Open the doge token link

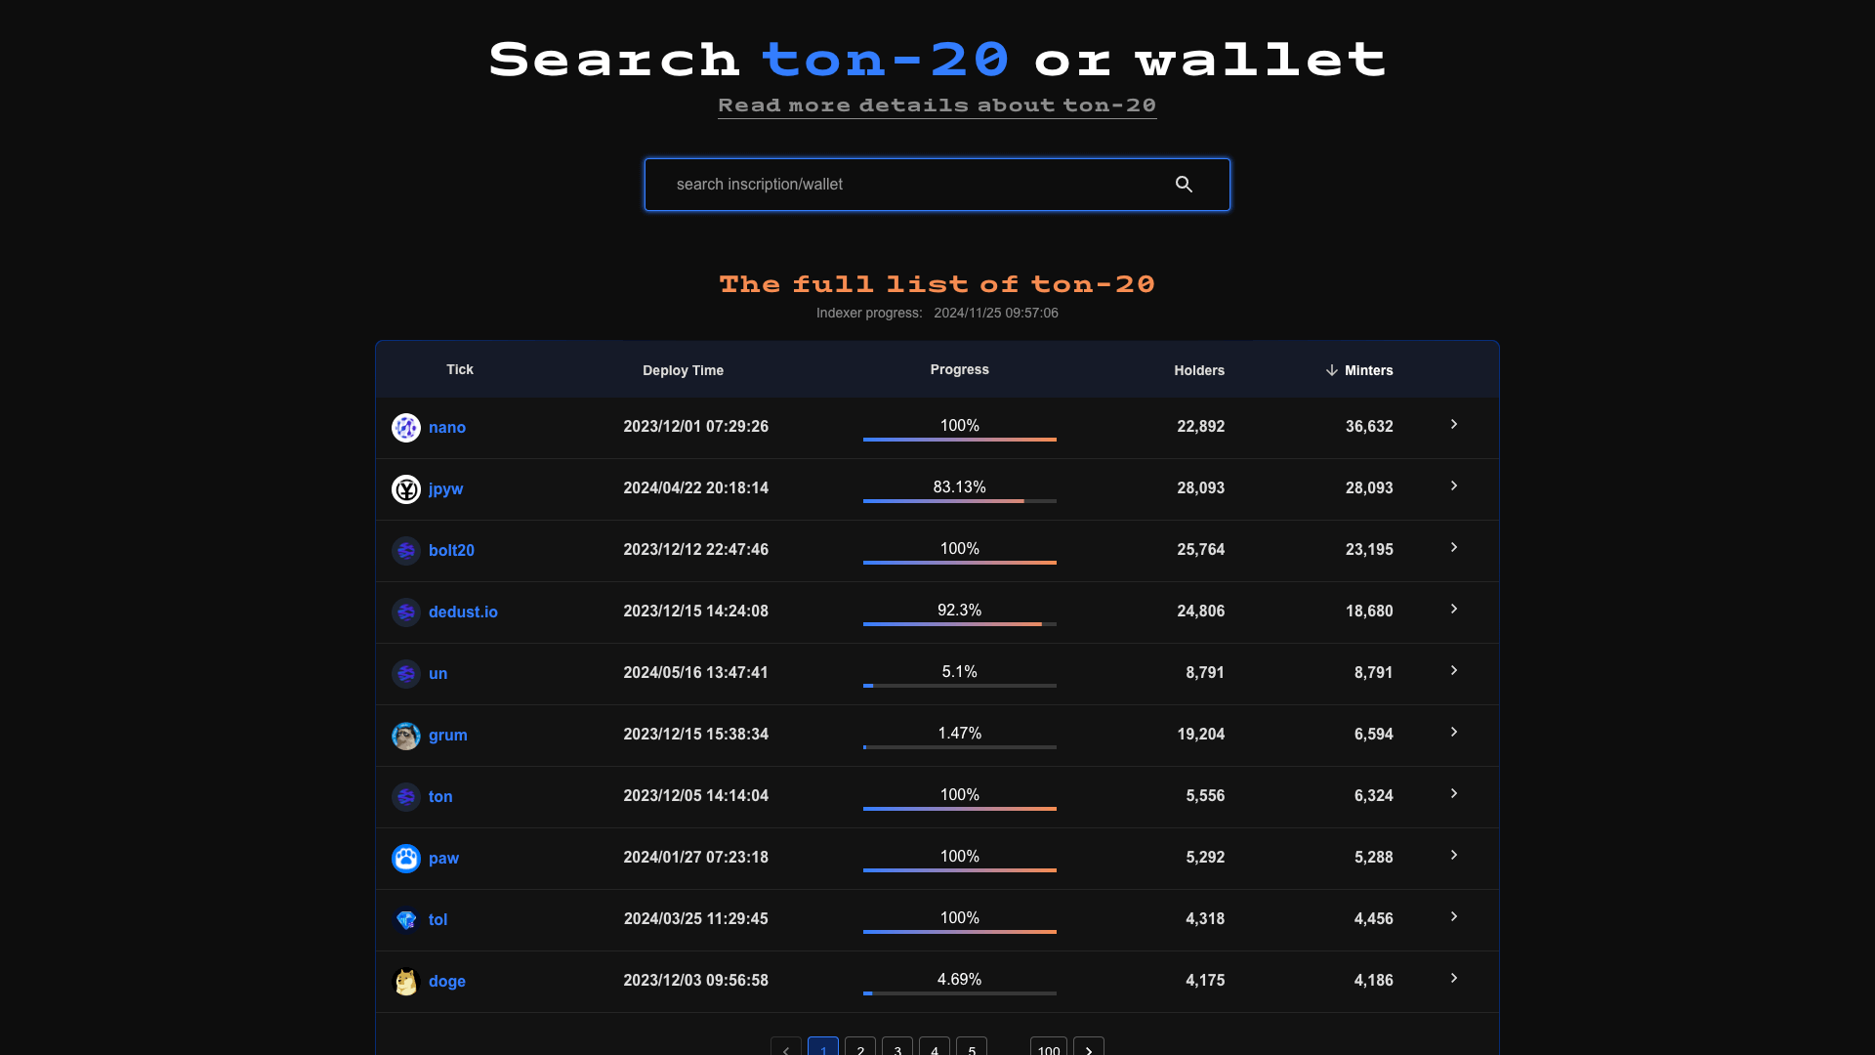point(446,982)
